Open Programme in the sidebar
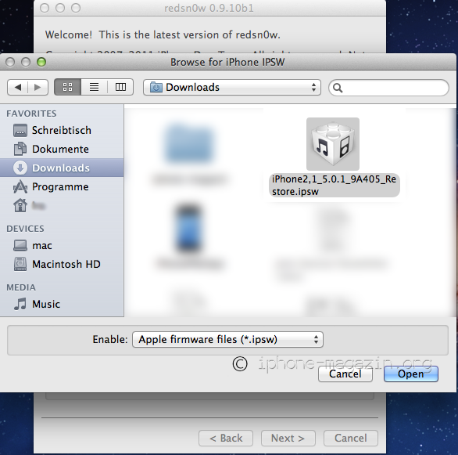 coord(62,186)
